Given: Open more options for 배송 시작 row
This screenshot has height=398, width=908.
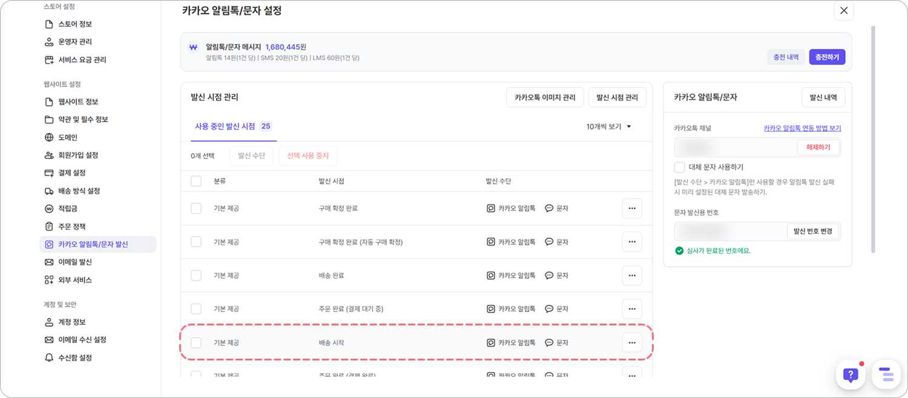Looking at the screenshot, I should [632, 342].
